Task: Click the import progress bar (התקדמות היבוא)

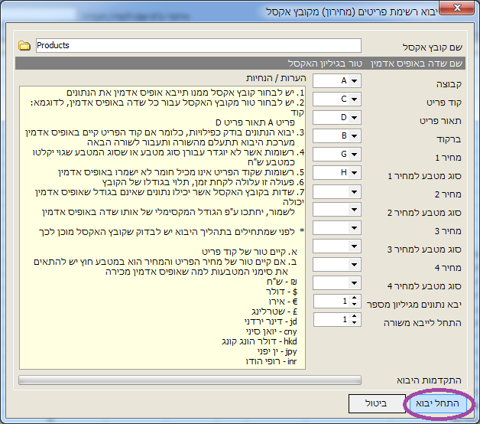Action: point(189,379)
